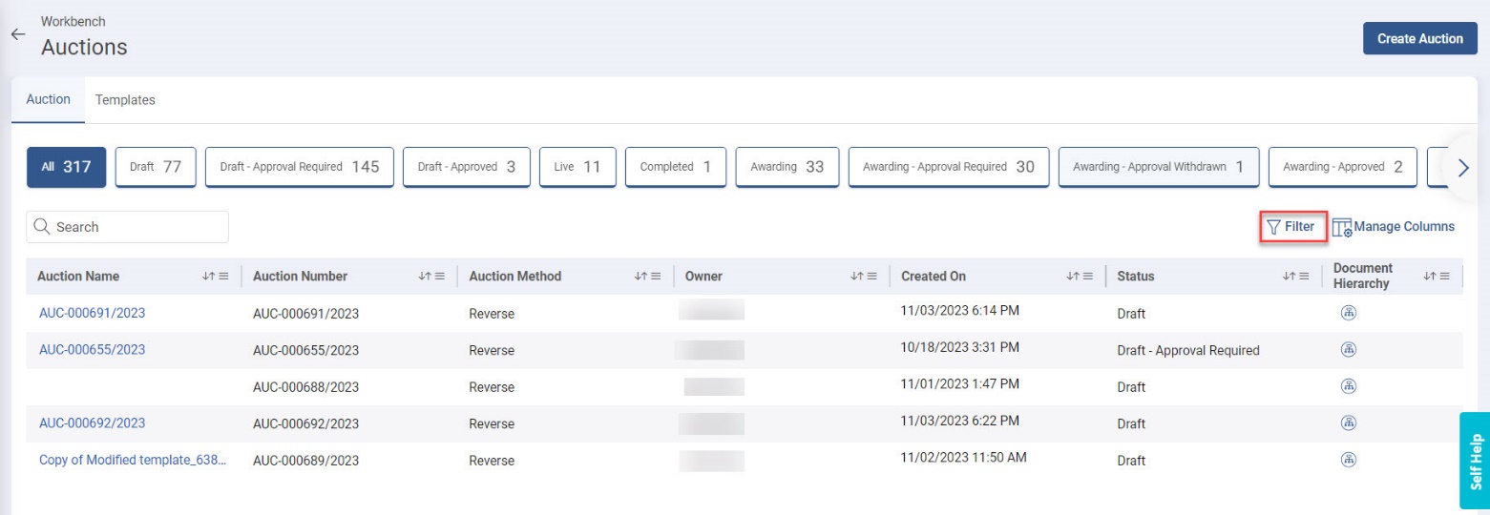Click the back arrow beside Workbench
Image resolution: width=1490 pixels, height=515 pixels.
coord(17,34)
